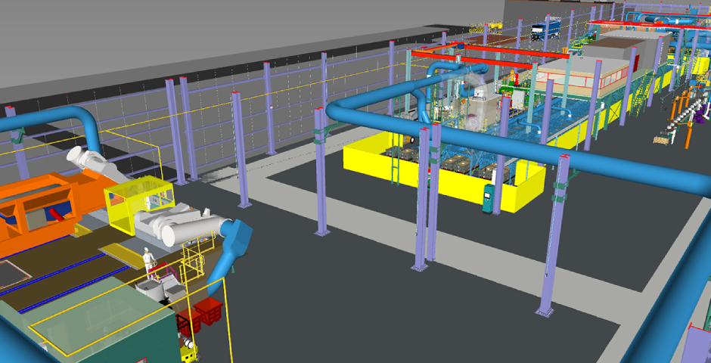
Task: Select the yellow staircase beside beige building
Action: click(x=642, y=97)
